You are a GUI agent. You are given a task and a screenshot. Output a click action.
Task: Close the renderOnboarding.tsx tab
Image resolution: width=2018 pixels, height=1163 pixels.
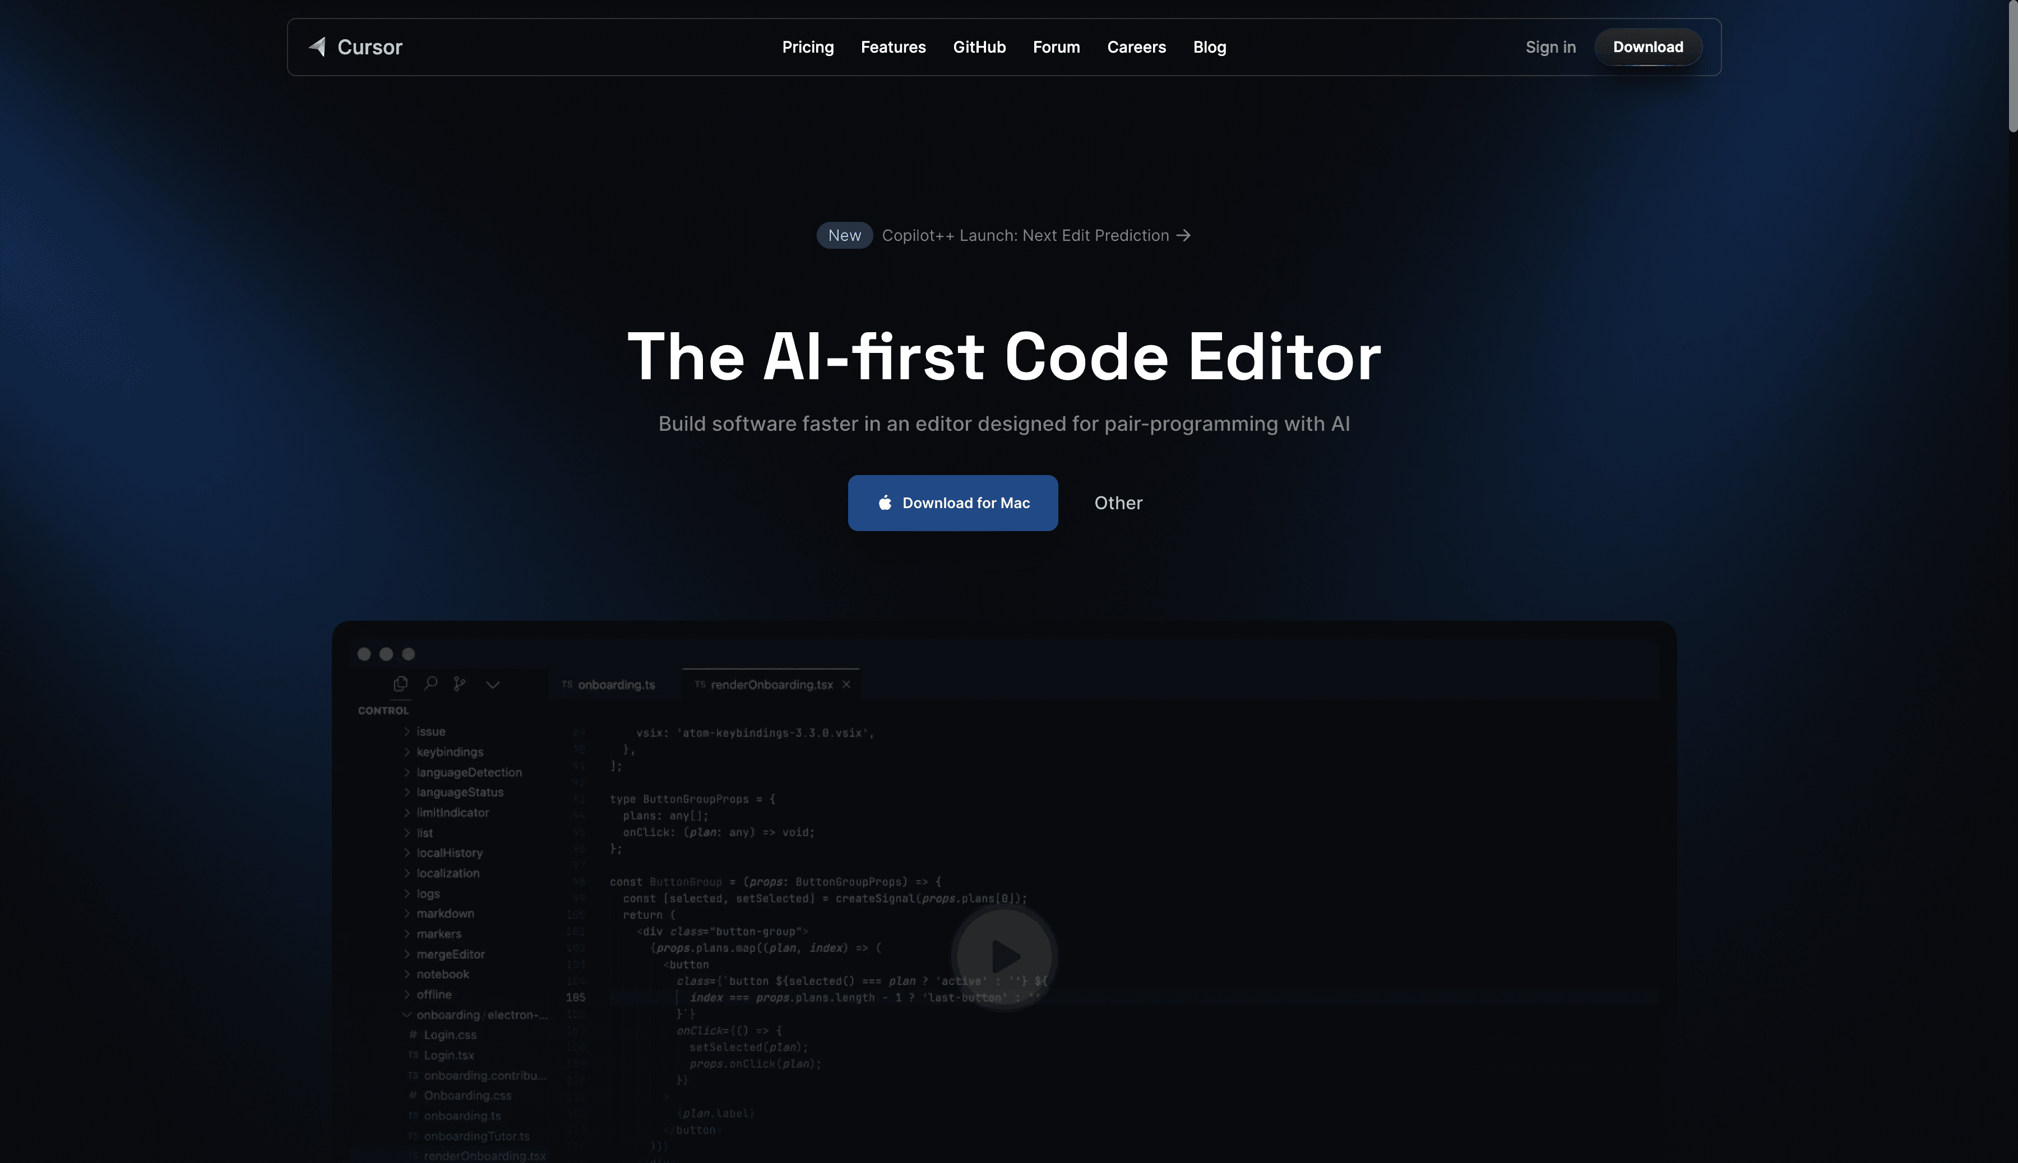846,685
